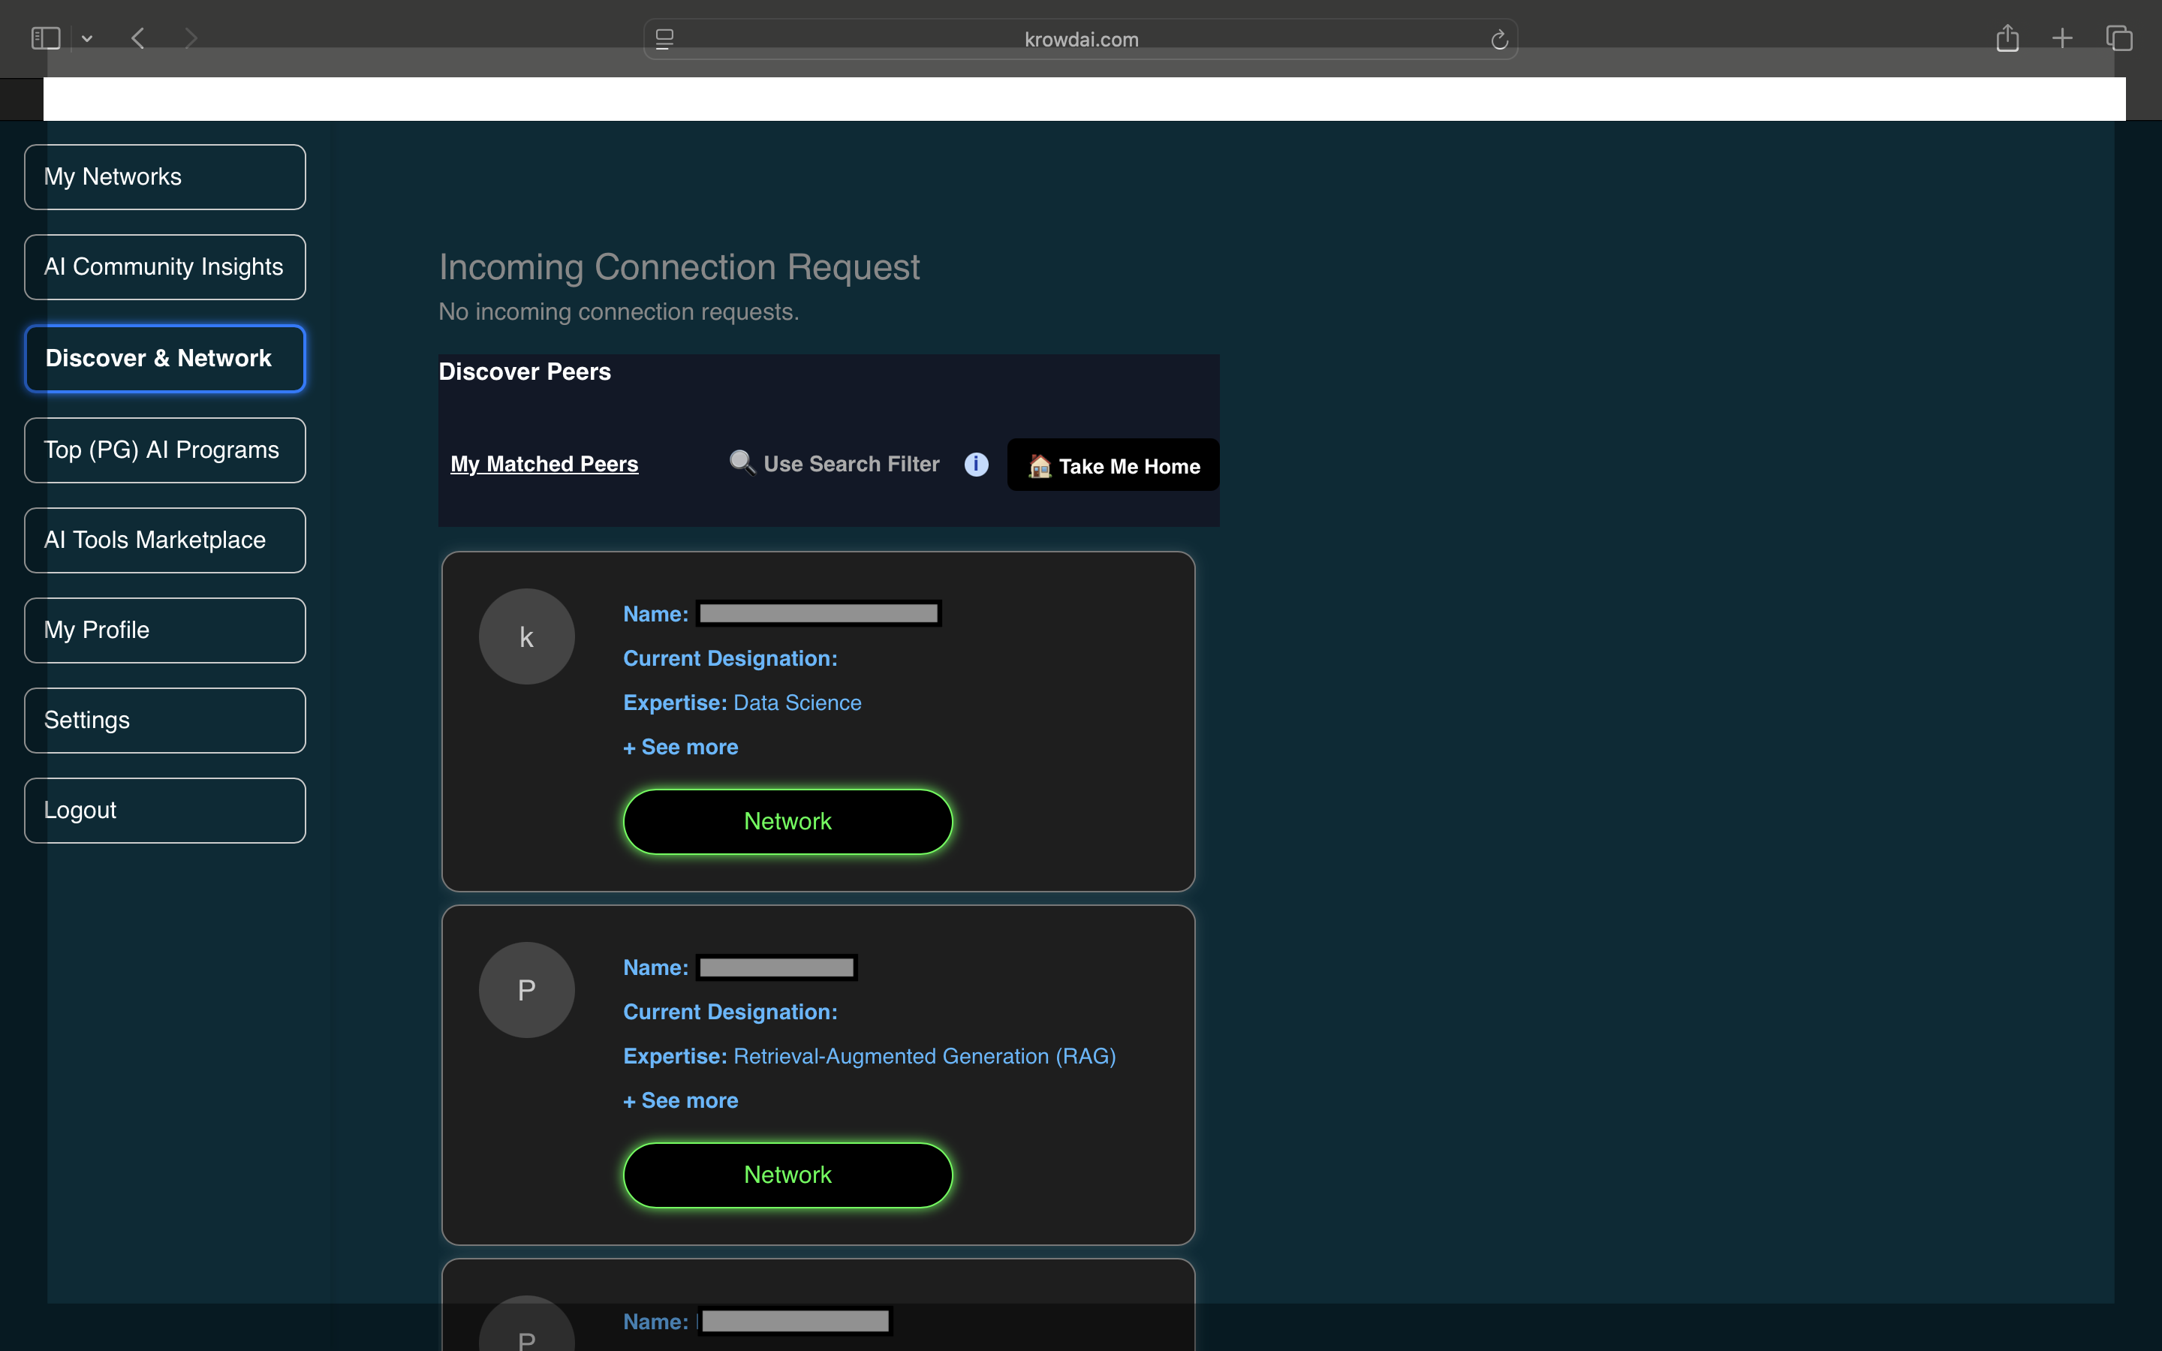
Task: Open a new tab with plus icon
Action: (x=2062, y=38)
